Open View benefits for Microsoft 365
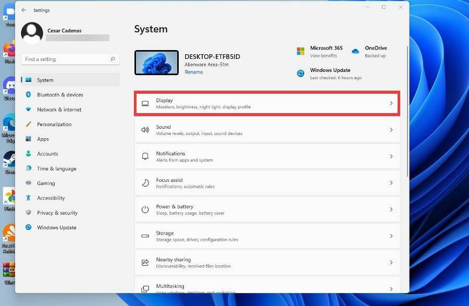 click(x=324, y=54)
